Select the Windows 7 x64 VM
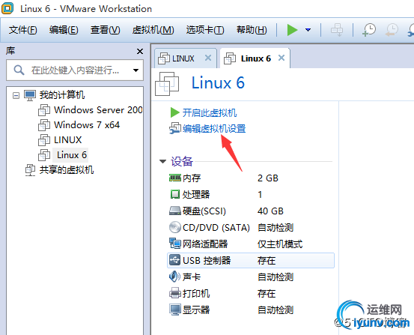Viewport: 414px width, 335px height. [87, 125]
